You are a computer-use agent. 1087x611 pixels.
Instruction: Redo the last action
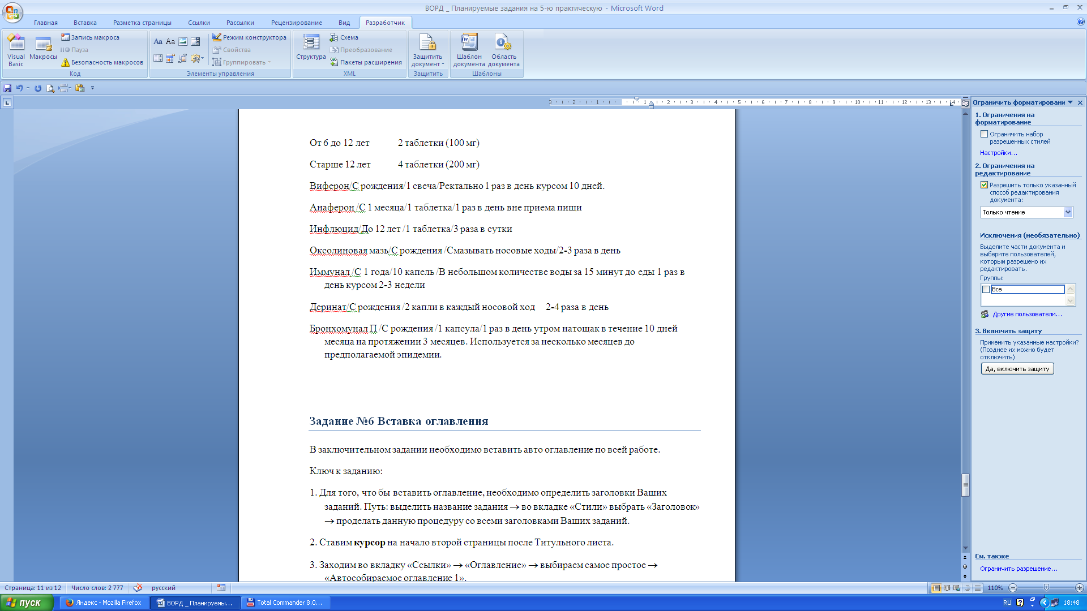coord(38,88)
